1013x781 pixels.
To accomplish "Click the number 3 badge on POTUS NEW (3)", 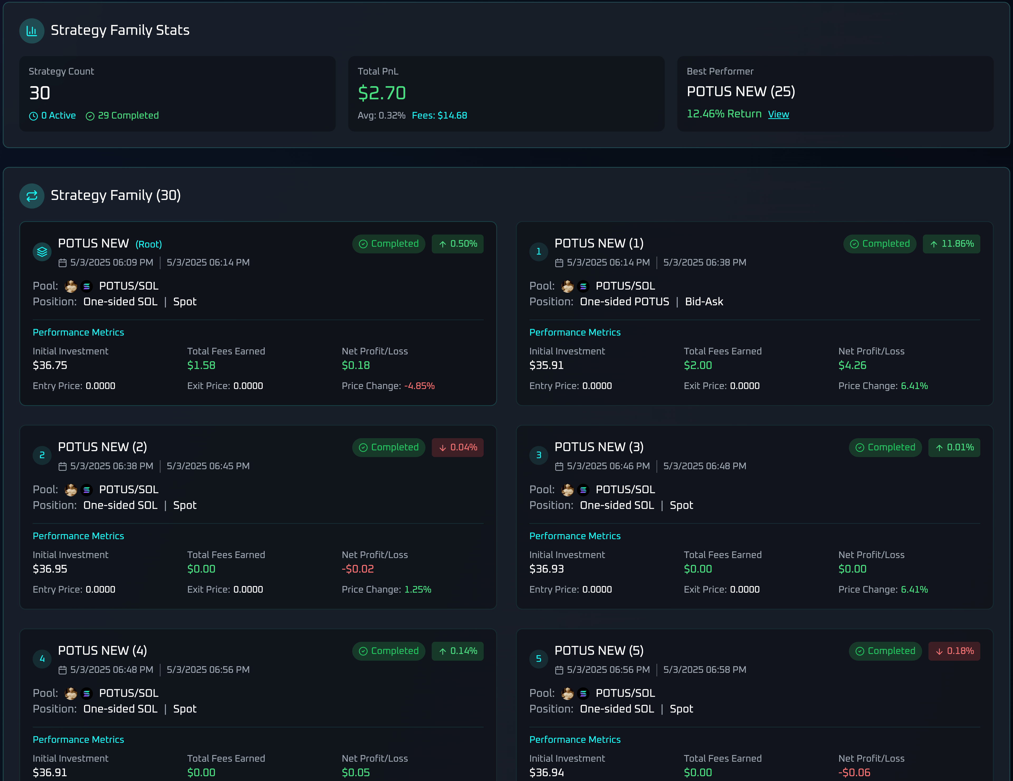I will (538, 455).
